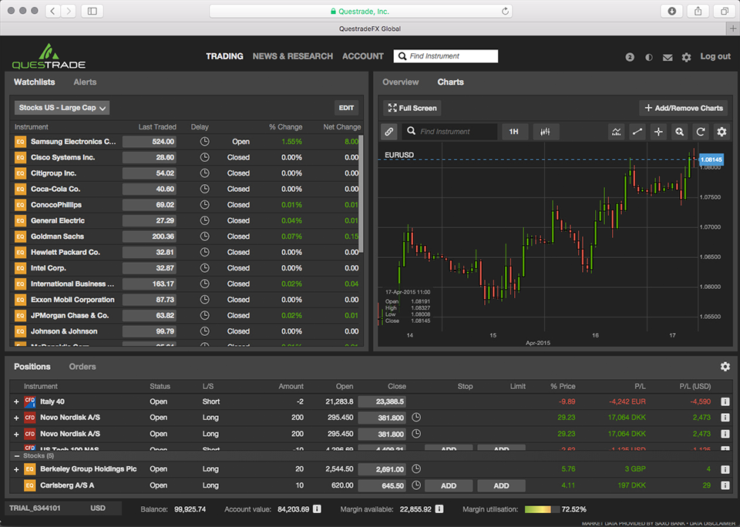Click the chart zoom magnifier icon
740x527 pixels.
click(x=680, y=132)
